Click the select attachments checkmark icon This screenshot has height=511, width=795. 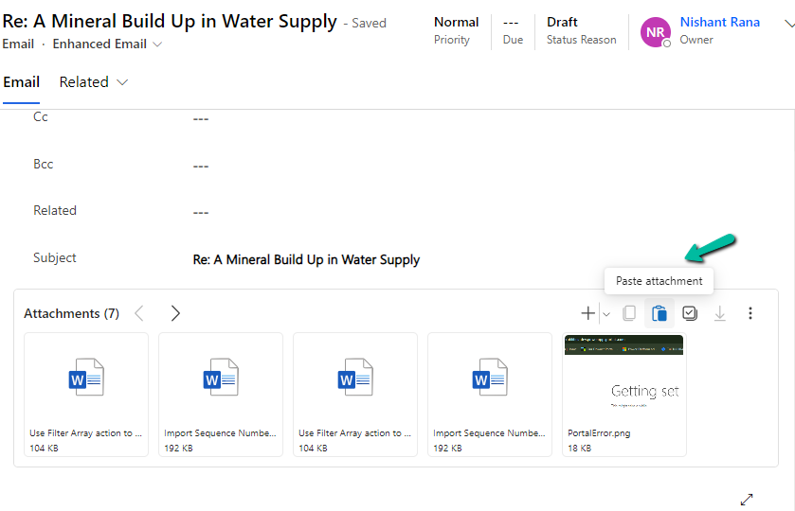coord(690,313)
